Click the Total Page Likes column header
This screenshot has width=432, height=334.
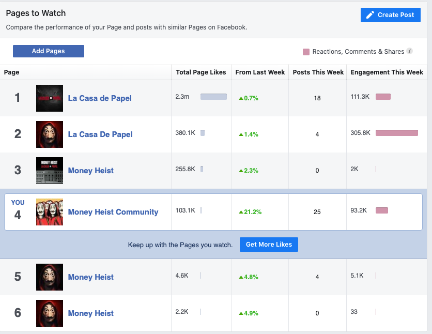[201, 72]
